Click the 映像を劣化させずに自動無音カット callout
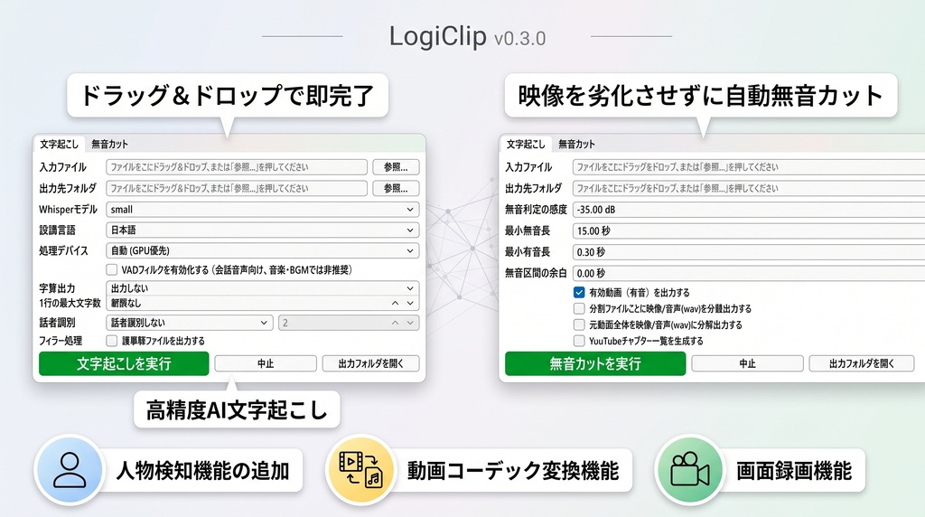 701,96
